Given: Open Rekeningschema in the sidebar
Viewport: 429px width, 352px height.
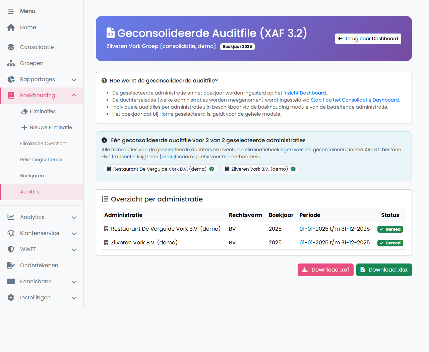Looking at the screenshot, I should coord(42,160).
